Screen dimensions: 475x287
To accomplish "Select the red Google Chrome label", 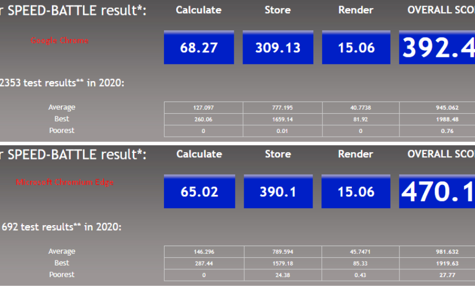I will tap(59, 40).
